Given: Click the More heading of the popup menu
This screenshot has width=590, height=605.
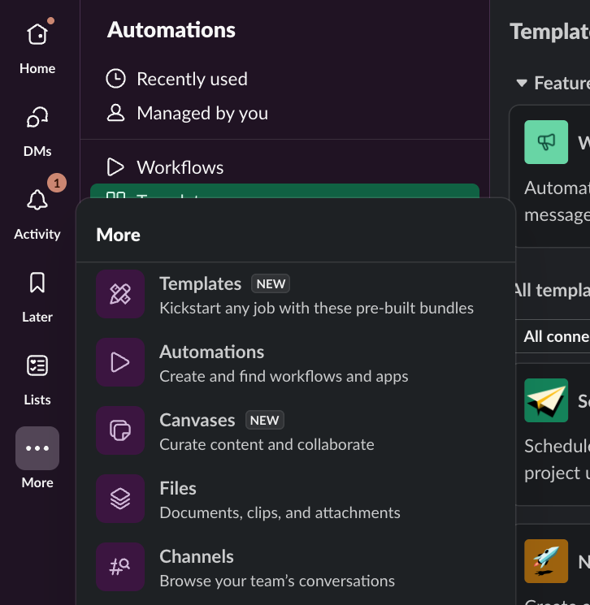Looking at the screenshot, I should 118,235.
